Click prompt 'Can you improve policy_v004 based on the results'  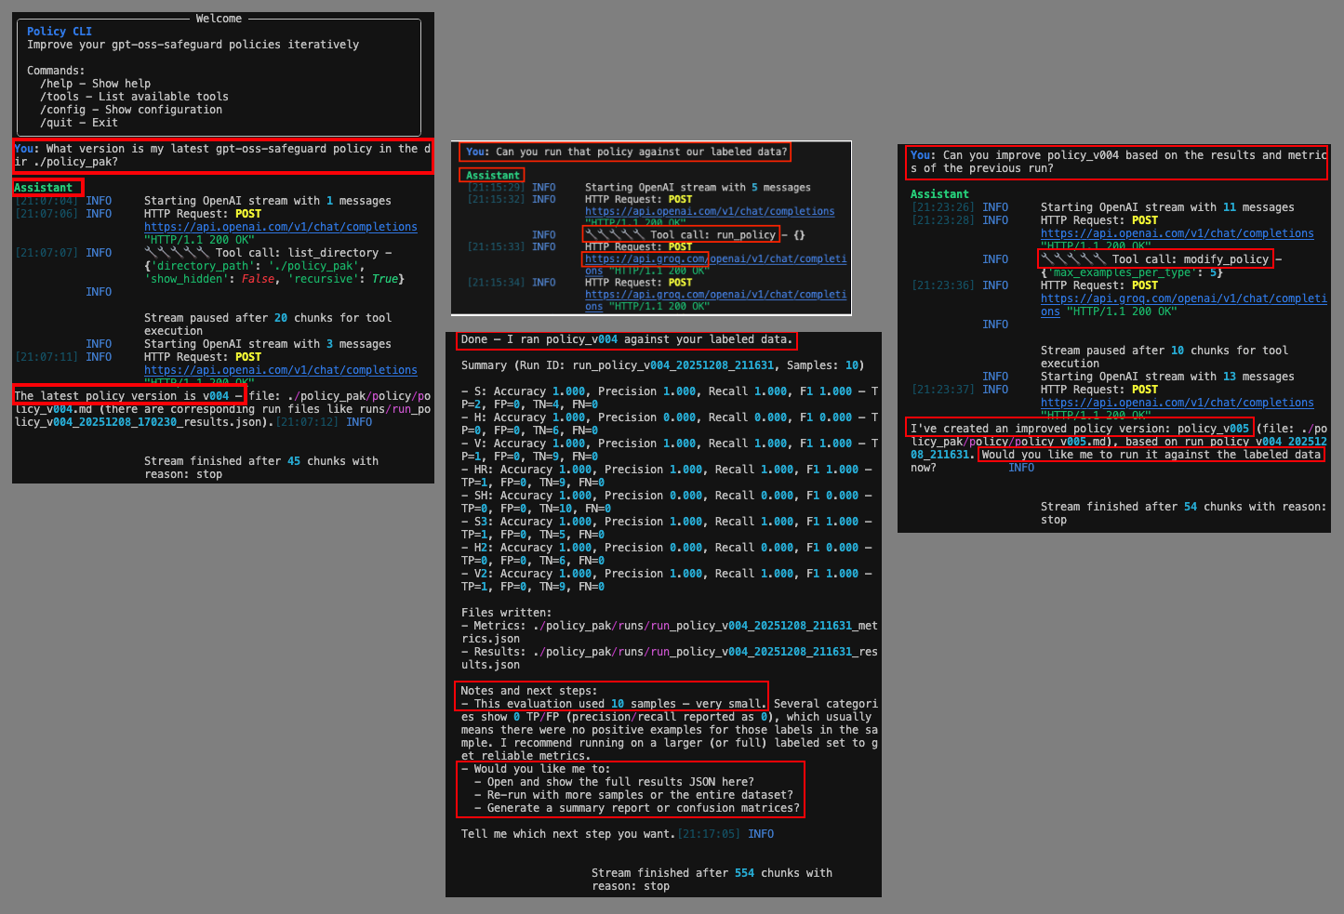click(1118, 162)
